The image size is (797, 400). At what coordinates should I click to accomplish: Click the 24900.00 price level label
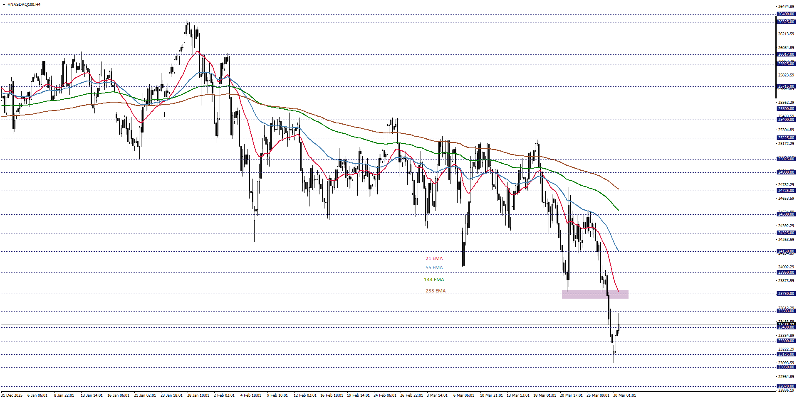(786, 172)
